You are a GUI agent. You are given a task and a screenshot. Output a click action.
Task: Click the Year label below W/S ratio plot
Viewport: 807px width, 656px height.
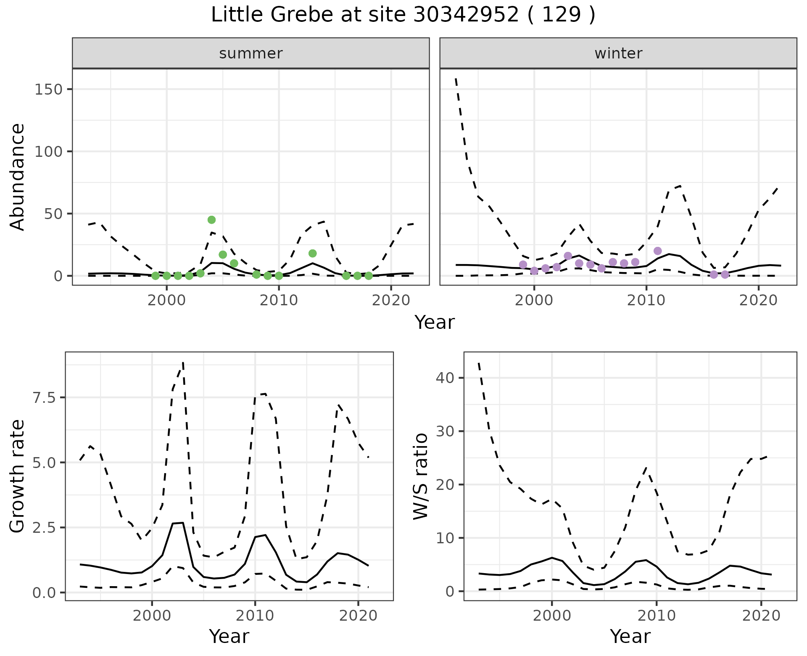[630, 636]
